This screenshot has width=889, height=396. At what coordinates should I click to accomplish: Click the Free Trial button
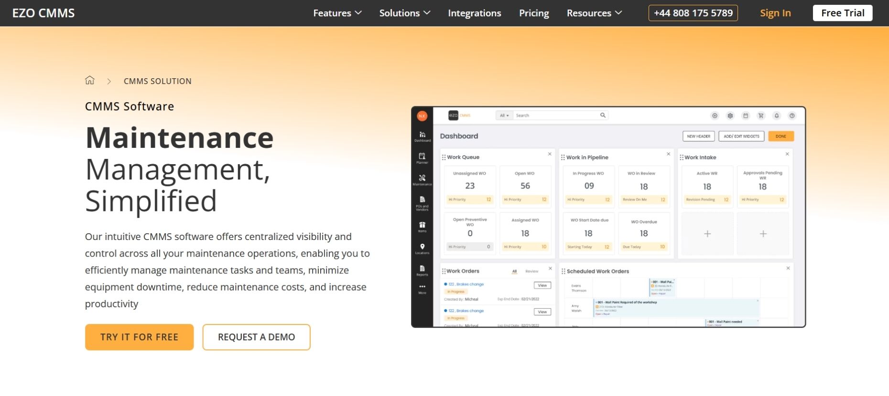843,13
